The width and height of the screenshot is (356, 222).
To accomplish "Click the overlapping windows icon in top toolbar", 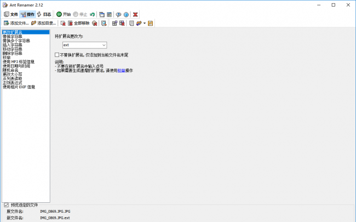I will [102, 15].
